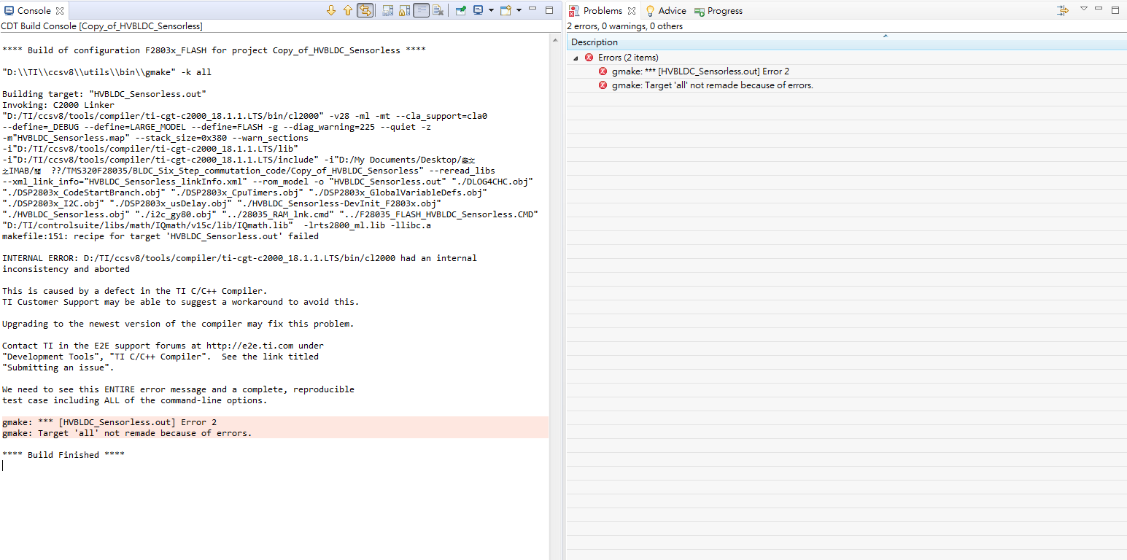
Task: Minimize the Console view
Action: (x=532, y=9)
